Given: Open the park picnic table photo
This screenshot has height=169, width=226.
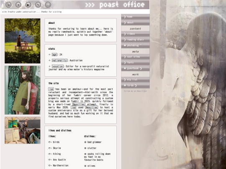Looking at the screenshot, I should [x=23, y=41].
